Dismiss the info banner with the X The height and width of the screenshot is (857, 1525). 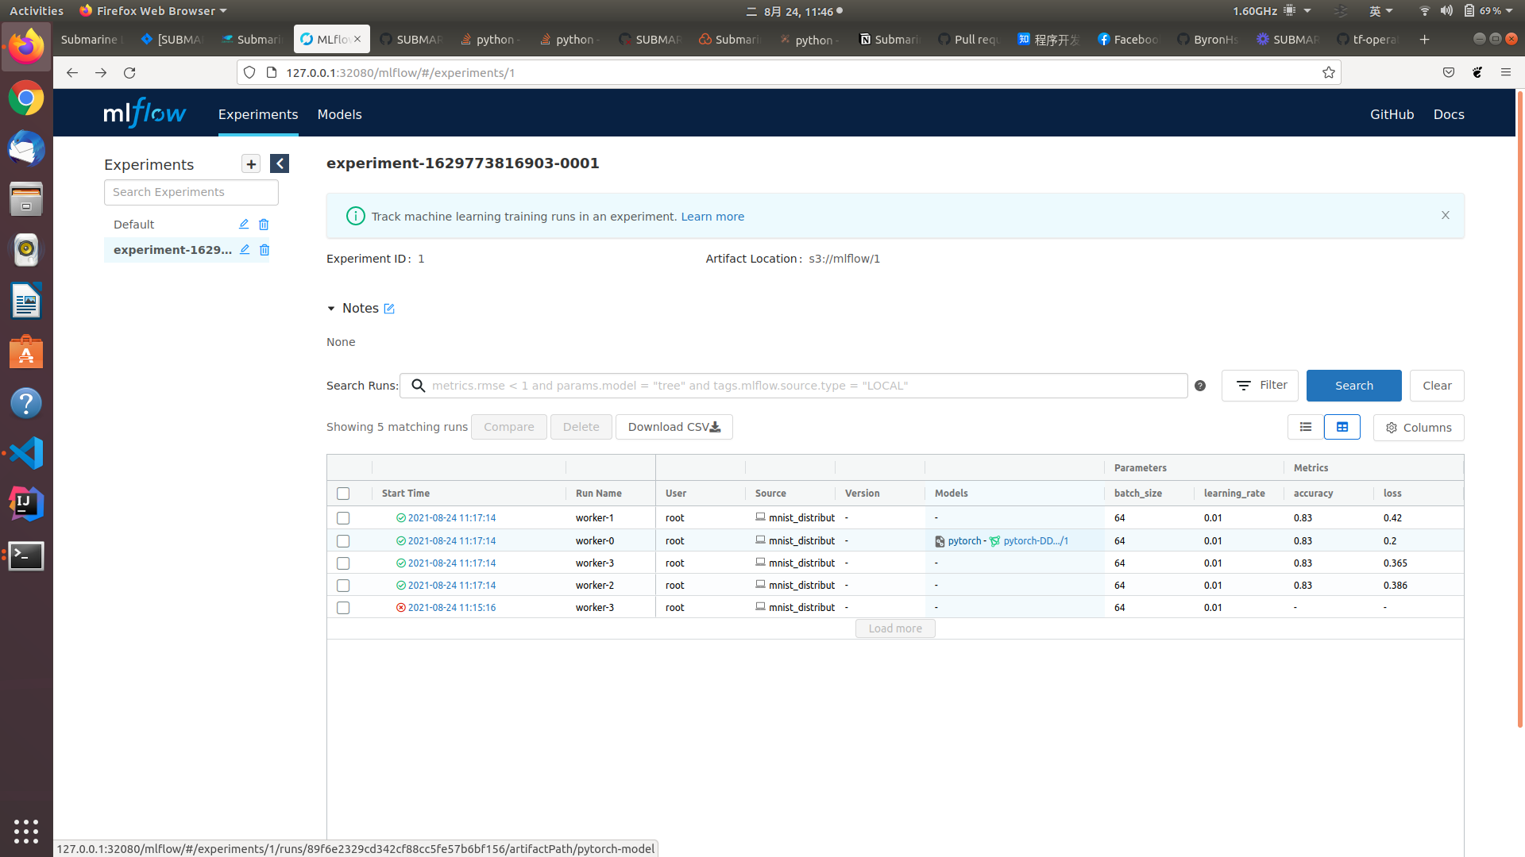[x=1446, y=216]
